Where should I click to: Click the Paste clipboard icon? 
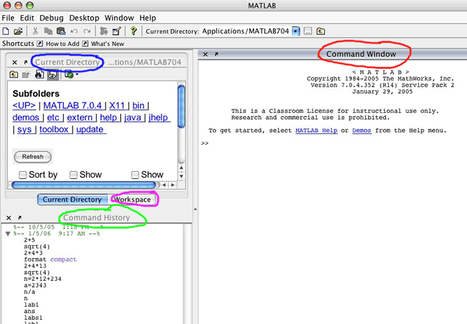pyautogui.click(x=60, y=31)
